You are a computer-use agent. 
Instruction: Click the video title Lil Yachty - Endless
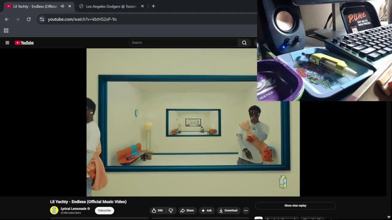tap(88, 202)
